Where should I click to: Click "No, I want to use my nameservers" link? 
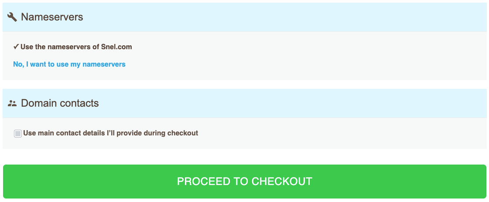point(69,64)
